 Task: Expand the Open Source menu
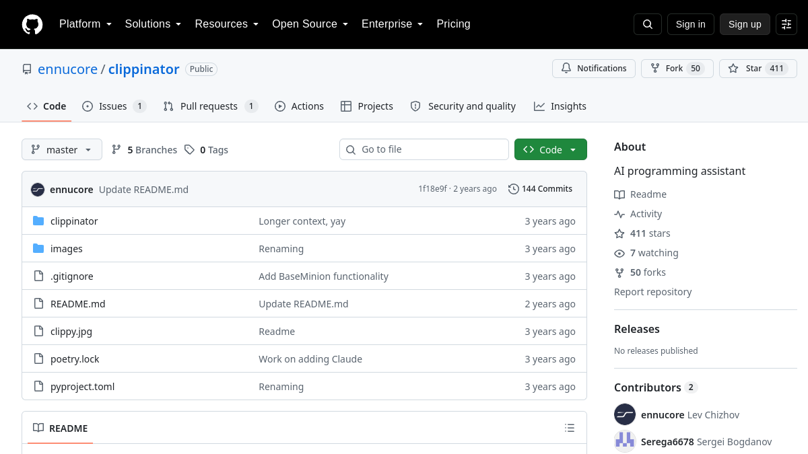(x=310, y=24)
